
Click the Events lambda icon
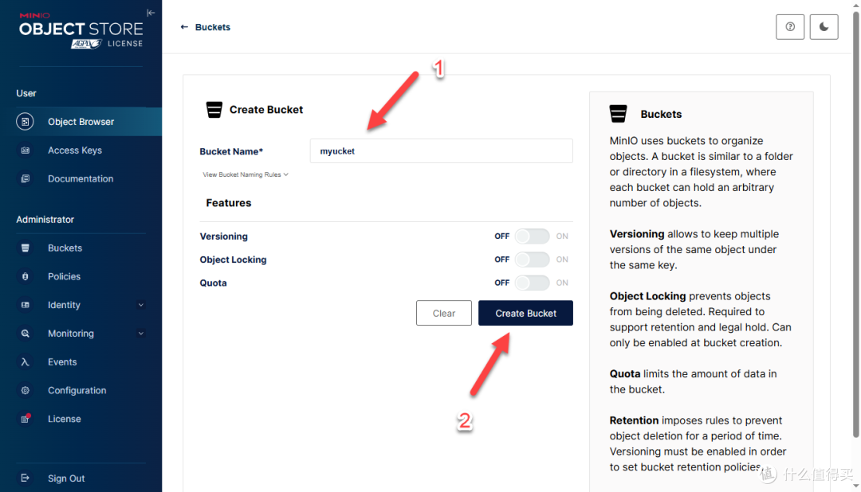tap(25, 362)
